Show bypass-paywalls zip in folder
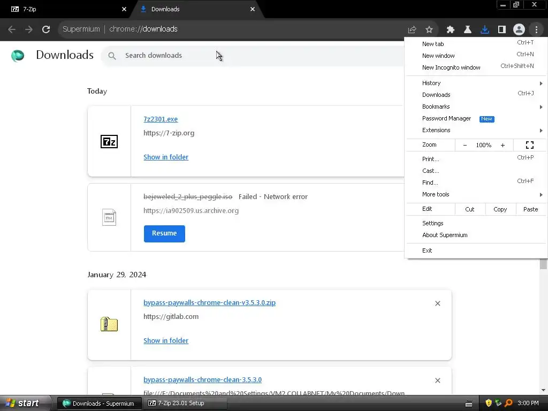 [166, 341]
